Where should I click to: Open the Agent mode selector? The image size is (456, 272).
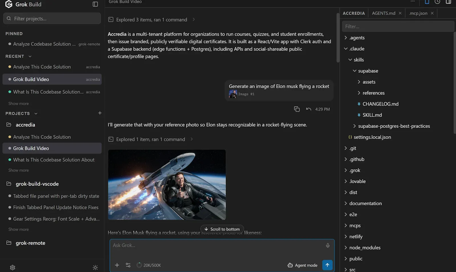[x=302, y=265]
